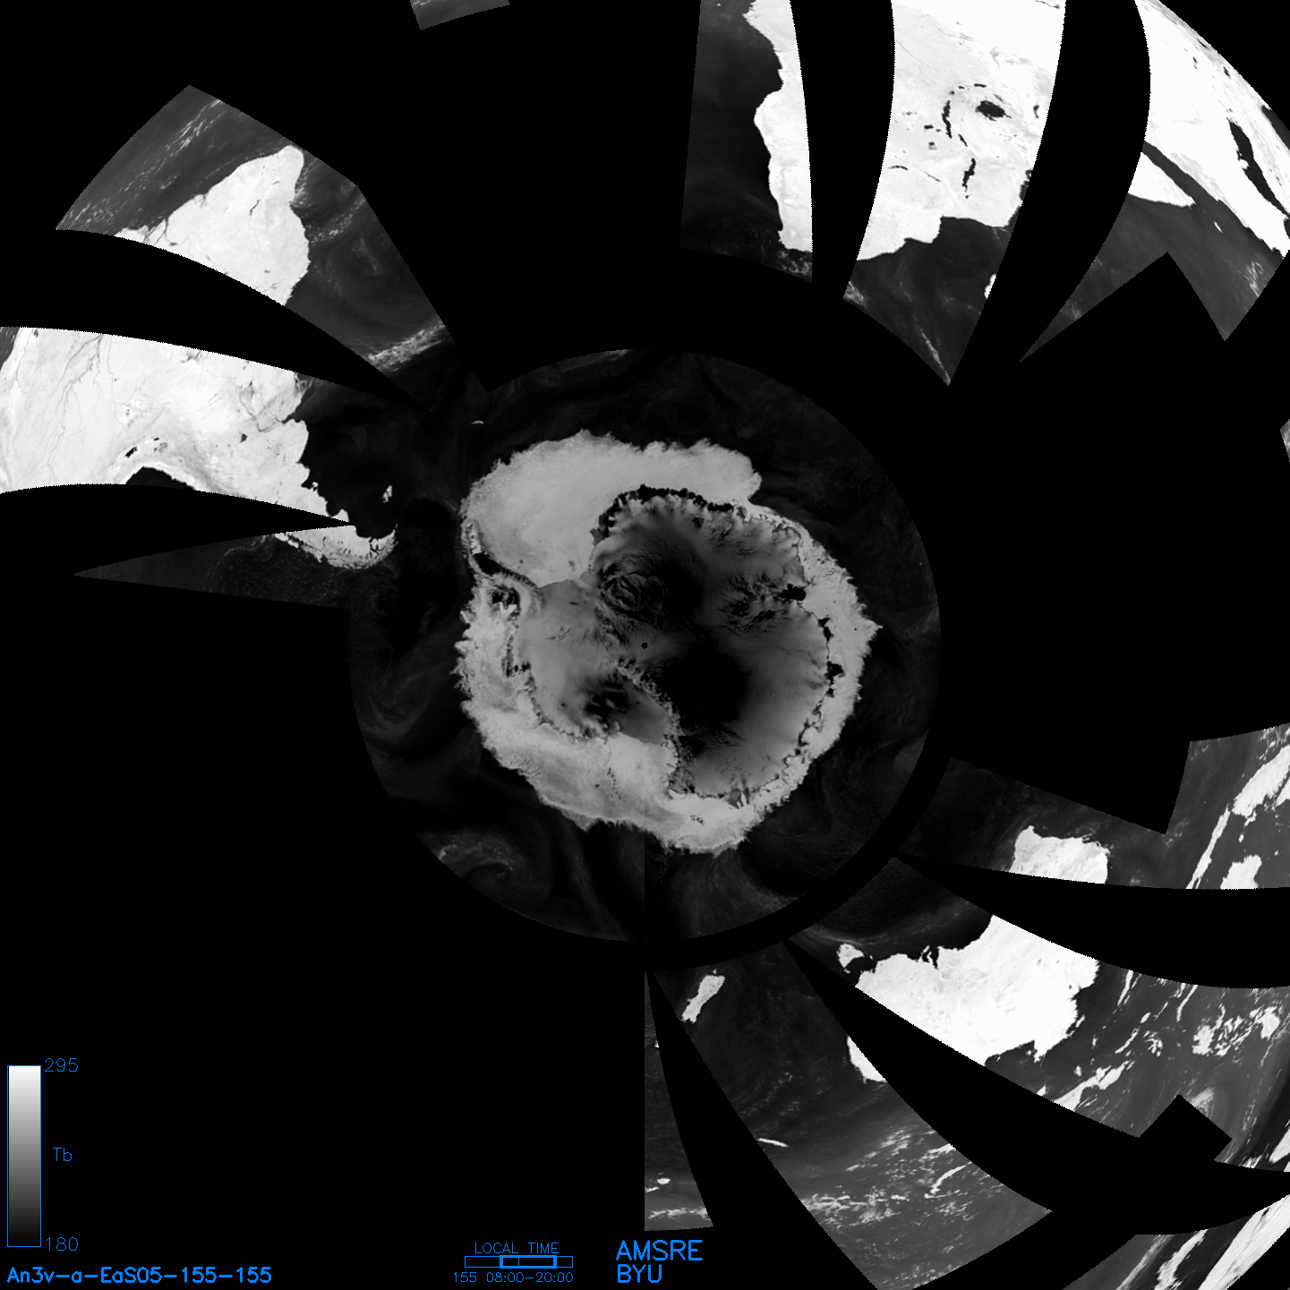This screenshot has width=1290, height=1290.
Task: Click the 295 upper scale value
Action: point(61,1065)
